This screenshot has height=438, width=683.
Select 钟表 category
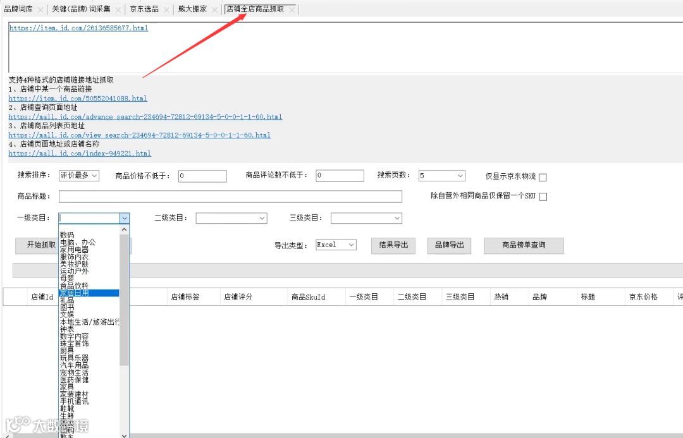click(67, 329)
